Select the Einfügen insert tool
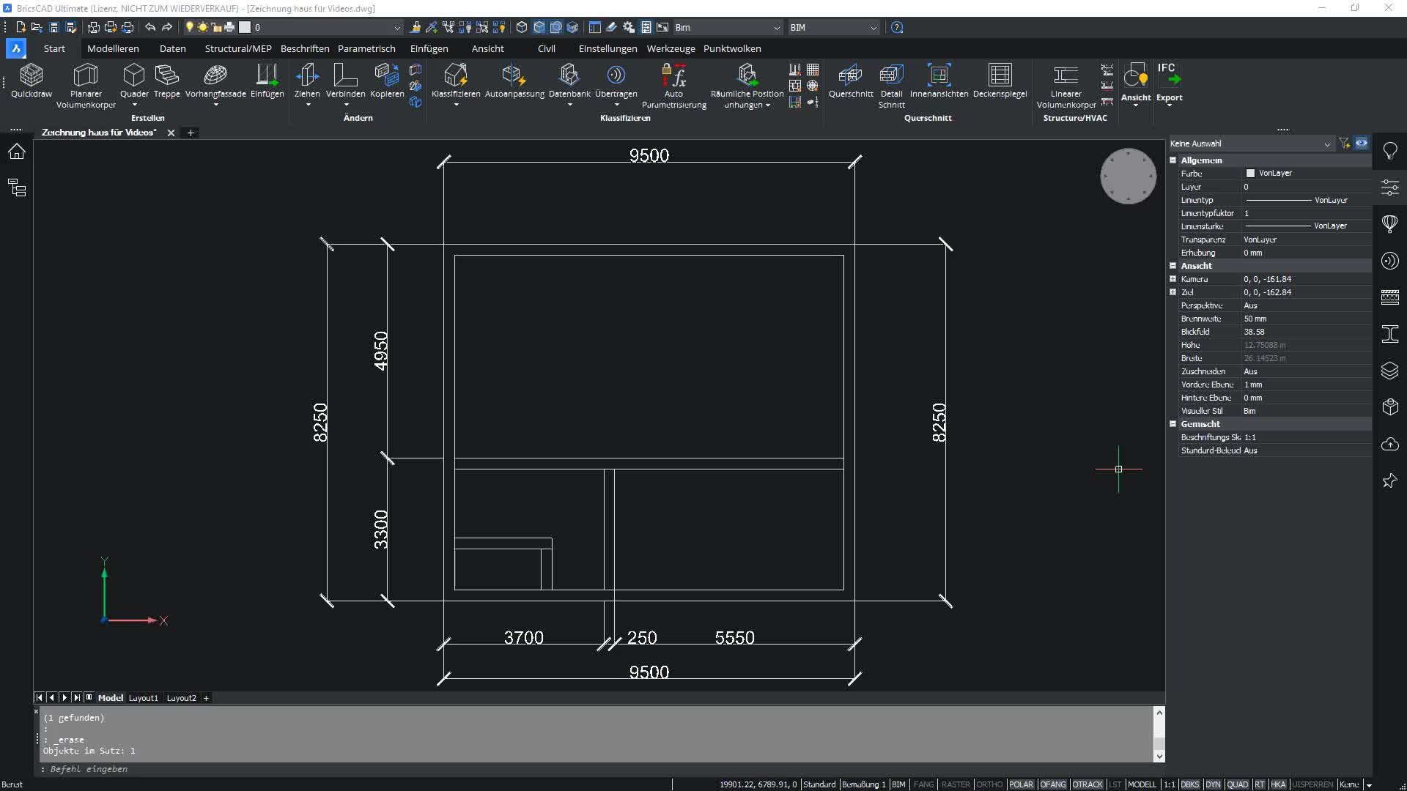Image resolution: width=1407 pixels, height=791 pixels. point(267,81)
